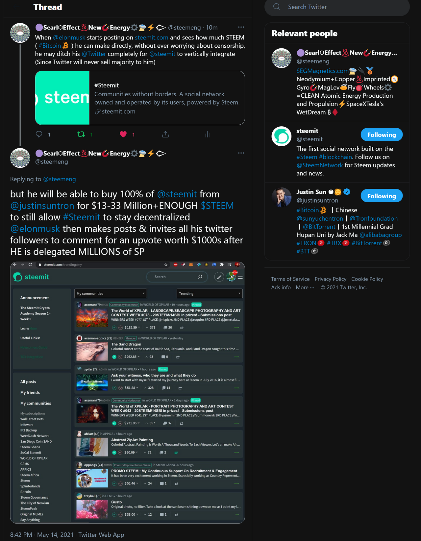This screenshot has width=421, height=541.
Task: Click the share icon on first tweet
Action: pos(165,134)
